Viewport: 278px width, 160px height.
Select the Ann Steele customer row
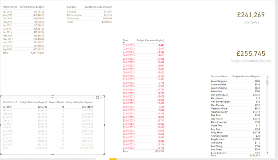[235, 150]
